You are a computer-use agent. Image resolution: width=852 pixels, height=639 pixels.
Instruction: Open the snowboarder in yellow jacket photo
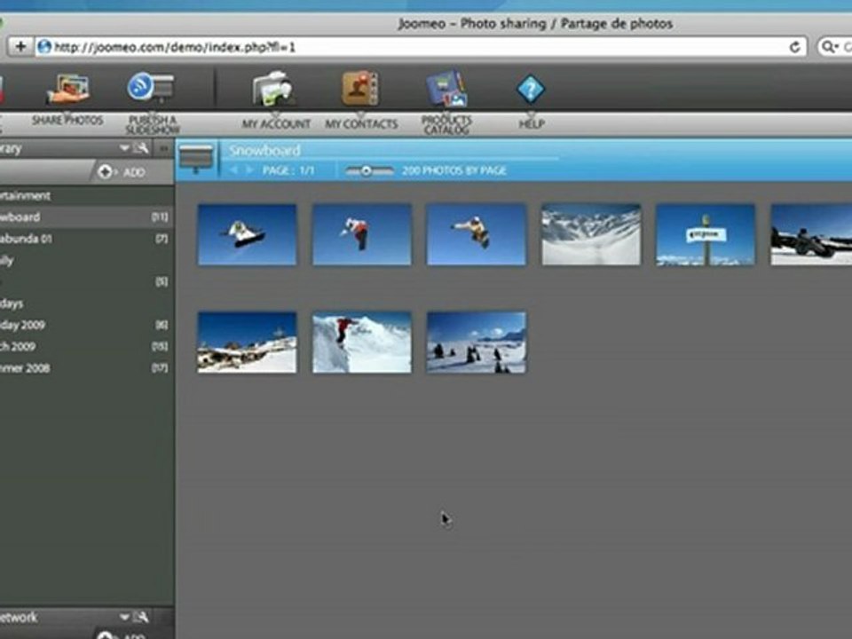pyautogui.click(x=477, y=234)
